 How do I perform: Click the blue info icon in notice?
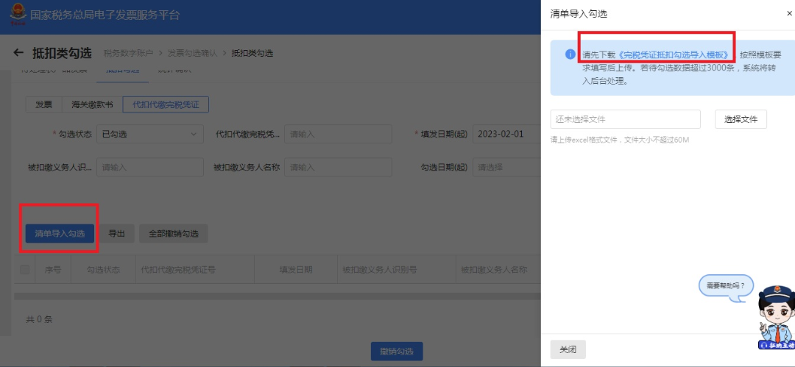tap(570, 54)
